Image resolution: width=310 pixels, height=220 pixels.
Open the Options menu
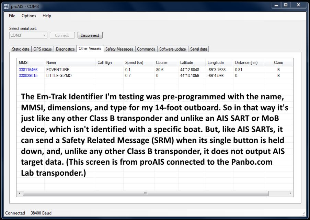click(29, 16)
